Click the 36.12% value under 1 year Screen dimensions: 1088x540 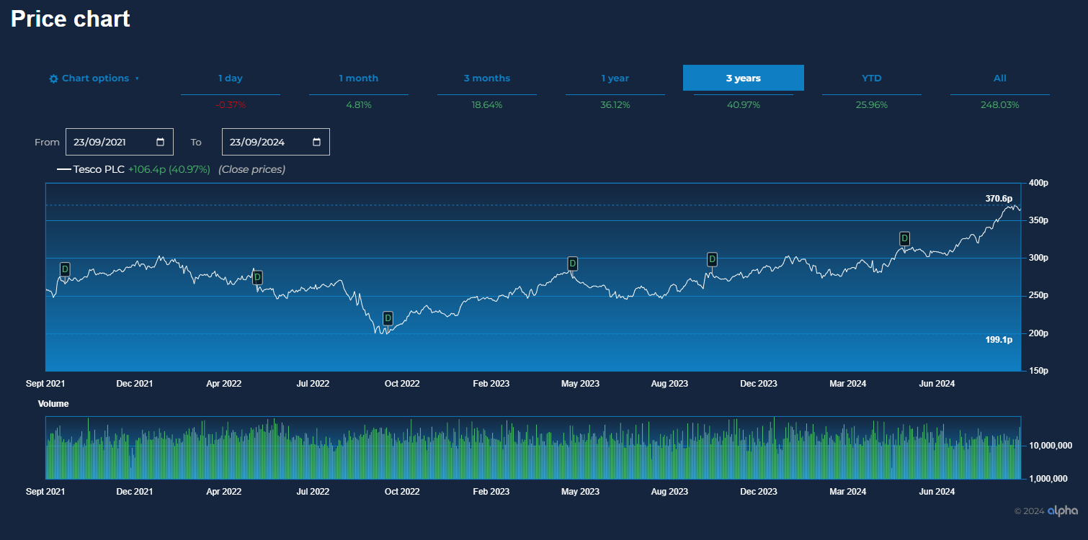[x=615, y=105]
